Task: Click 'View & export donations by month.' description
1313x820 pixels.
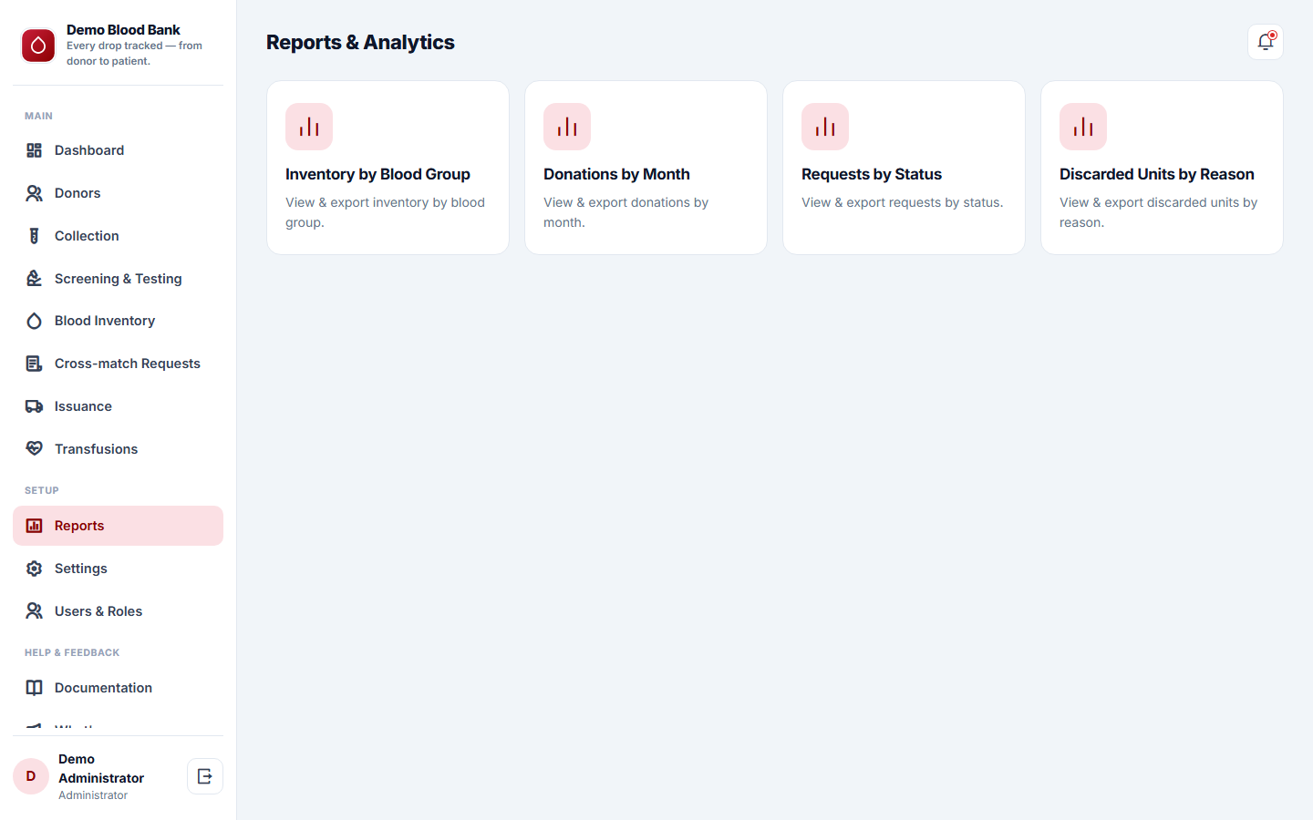Action: (626, 212)
